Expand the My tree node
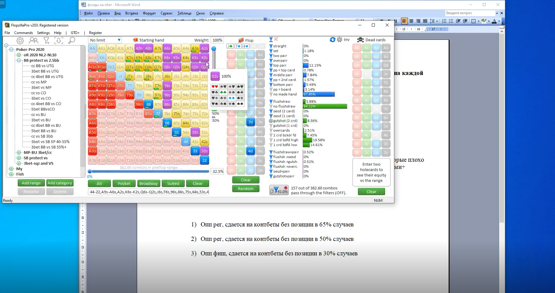The height and width of the screenshot is (293, 555). pos(11,169)
